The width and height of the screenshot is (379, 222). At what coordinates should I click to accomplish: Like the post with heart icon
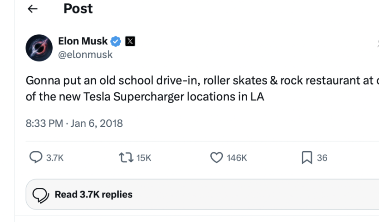[216, 158]
